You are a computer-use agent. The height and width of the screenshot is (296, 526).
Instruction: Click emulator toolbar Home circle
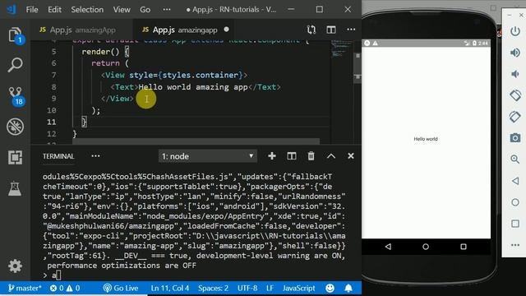pos(515,202)
